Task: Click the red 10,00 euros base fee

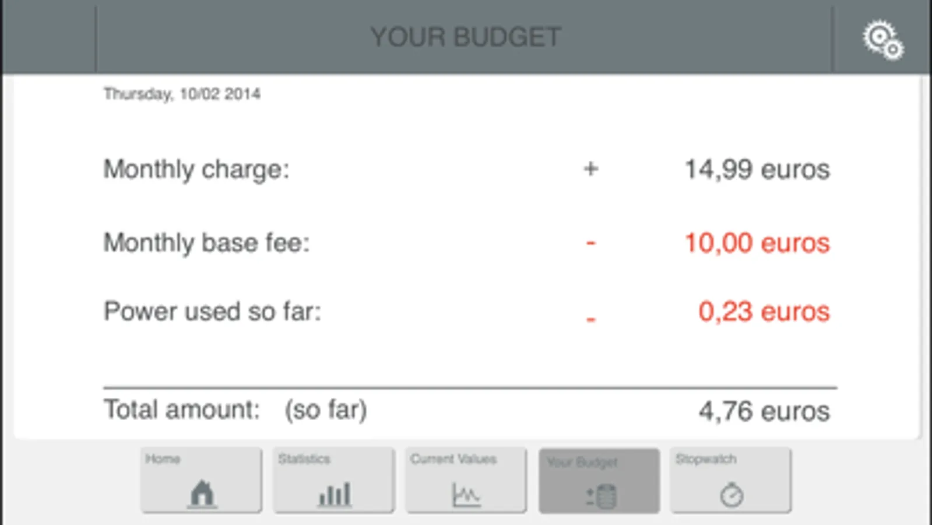Action: pyautogui.click(x=757, y=243)
